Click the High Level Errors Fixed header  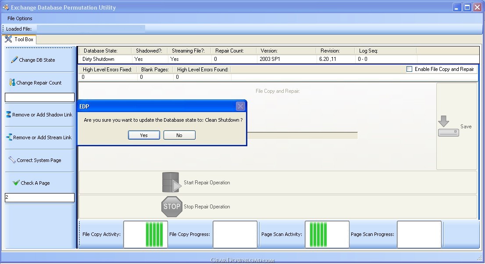(x=107, y=70)
